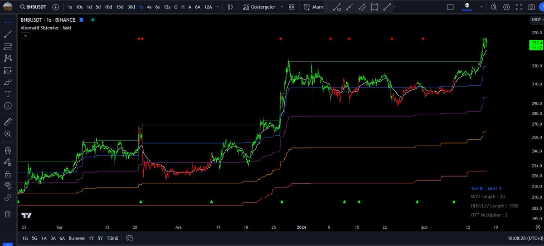This screenshot has width=544, height=246.
Task: Open the candlestick chart type menu
Action: 230,7
